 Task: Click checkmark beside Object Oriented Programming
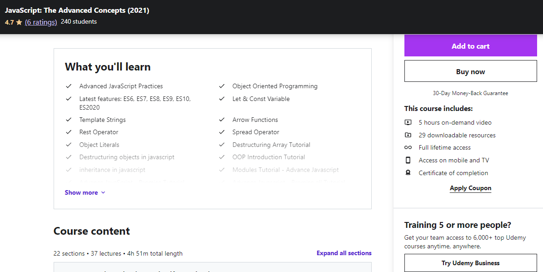(x=222, y=86)
